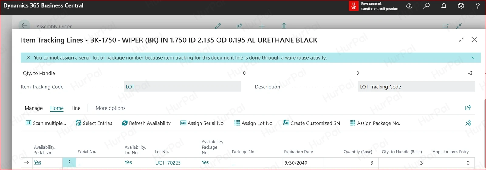Click the share icon on Assembly Order
Screen dimensions: 486x170
point(239,26)
